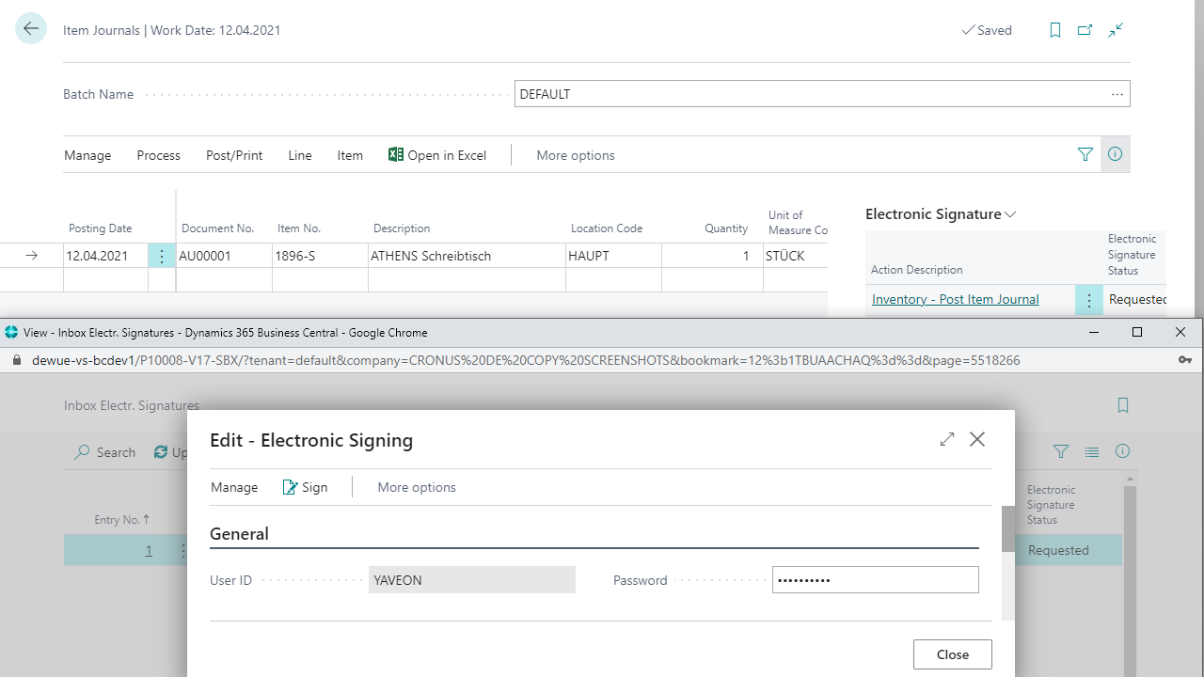
Task: Sort by Entry No. column in Inbox
Action: pos(121,519)
